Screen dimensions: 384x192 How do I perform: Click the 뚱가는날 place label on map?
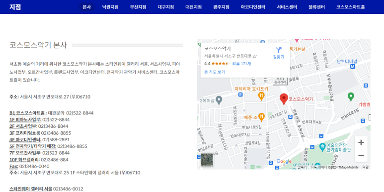coord(297,49)
